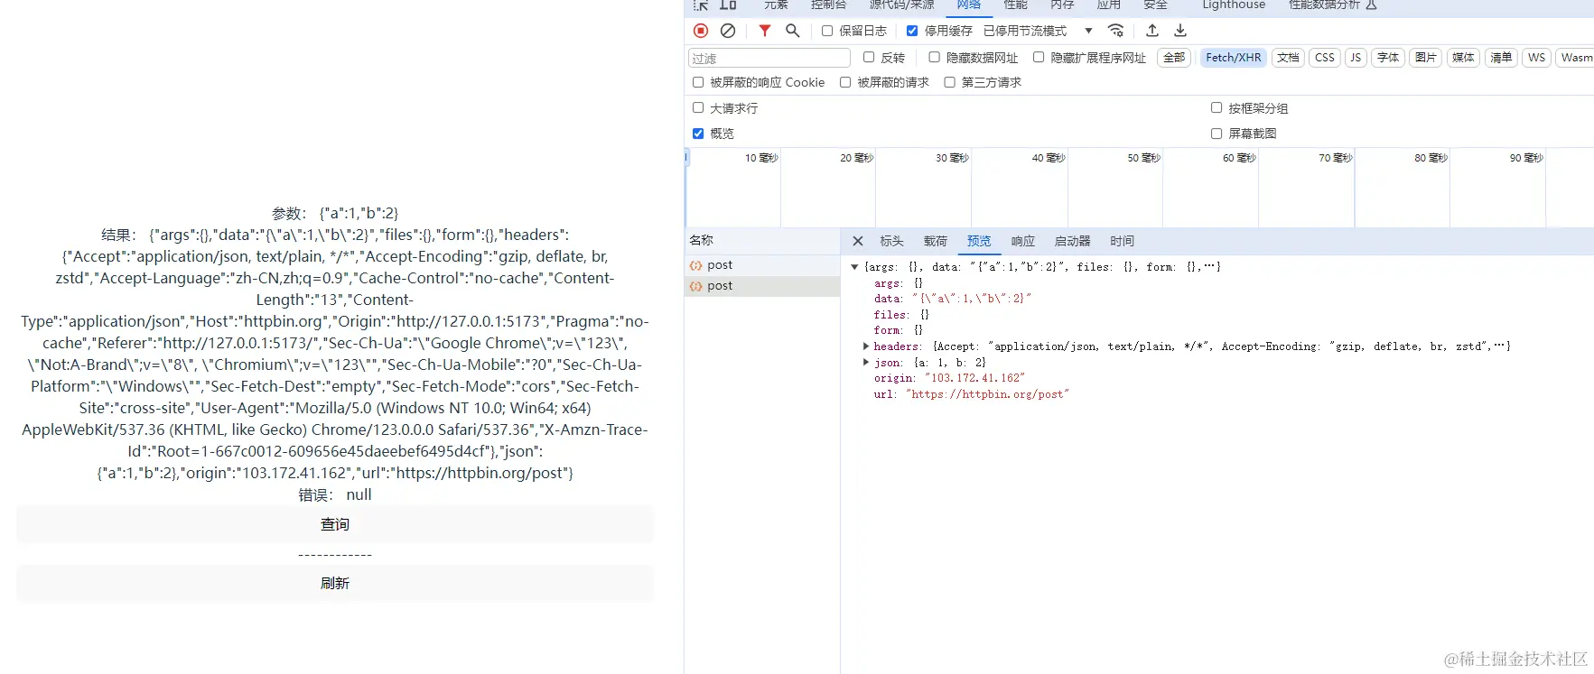Open the network search magnifier
Viewport: 1594px width, 674px height.
tap(793, 31)
